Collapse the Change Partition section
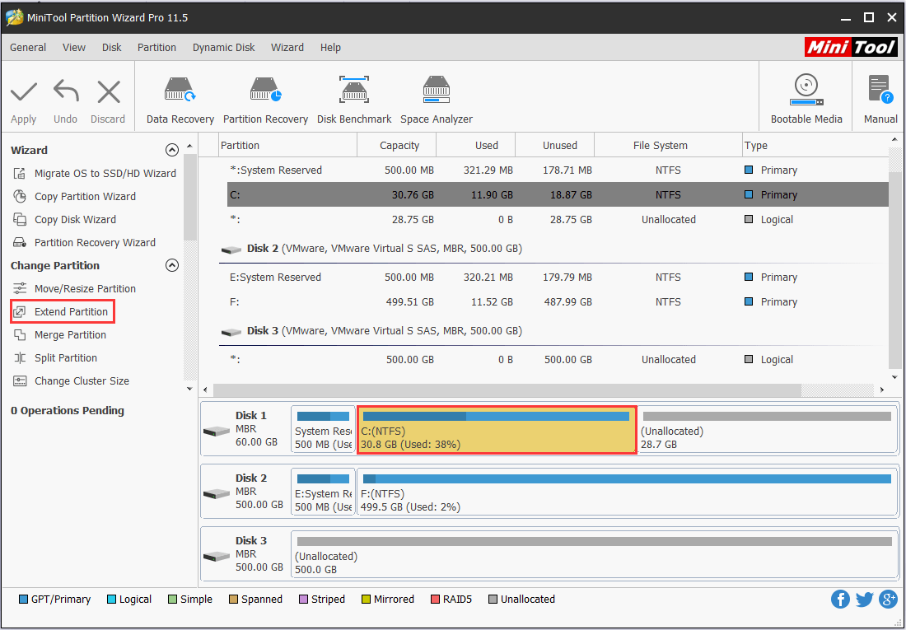 (x=172, y=265)
